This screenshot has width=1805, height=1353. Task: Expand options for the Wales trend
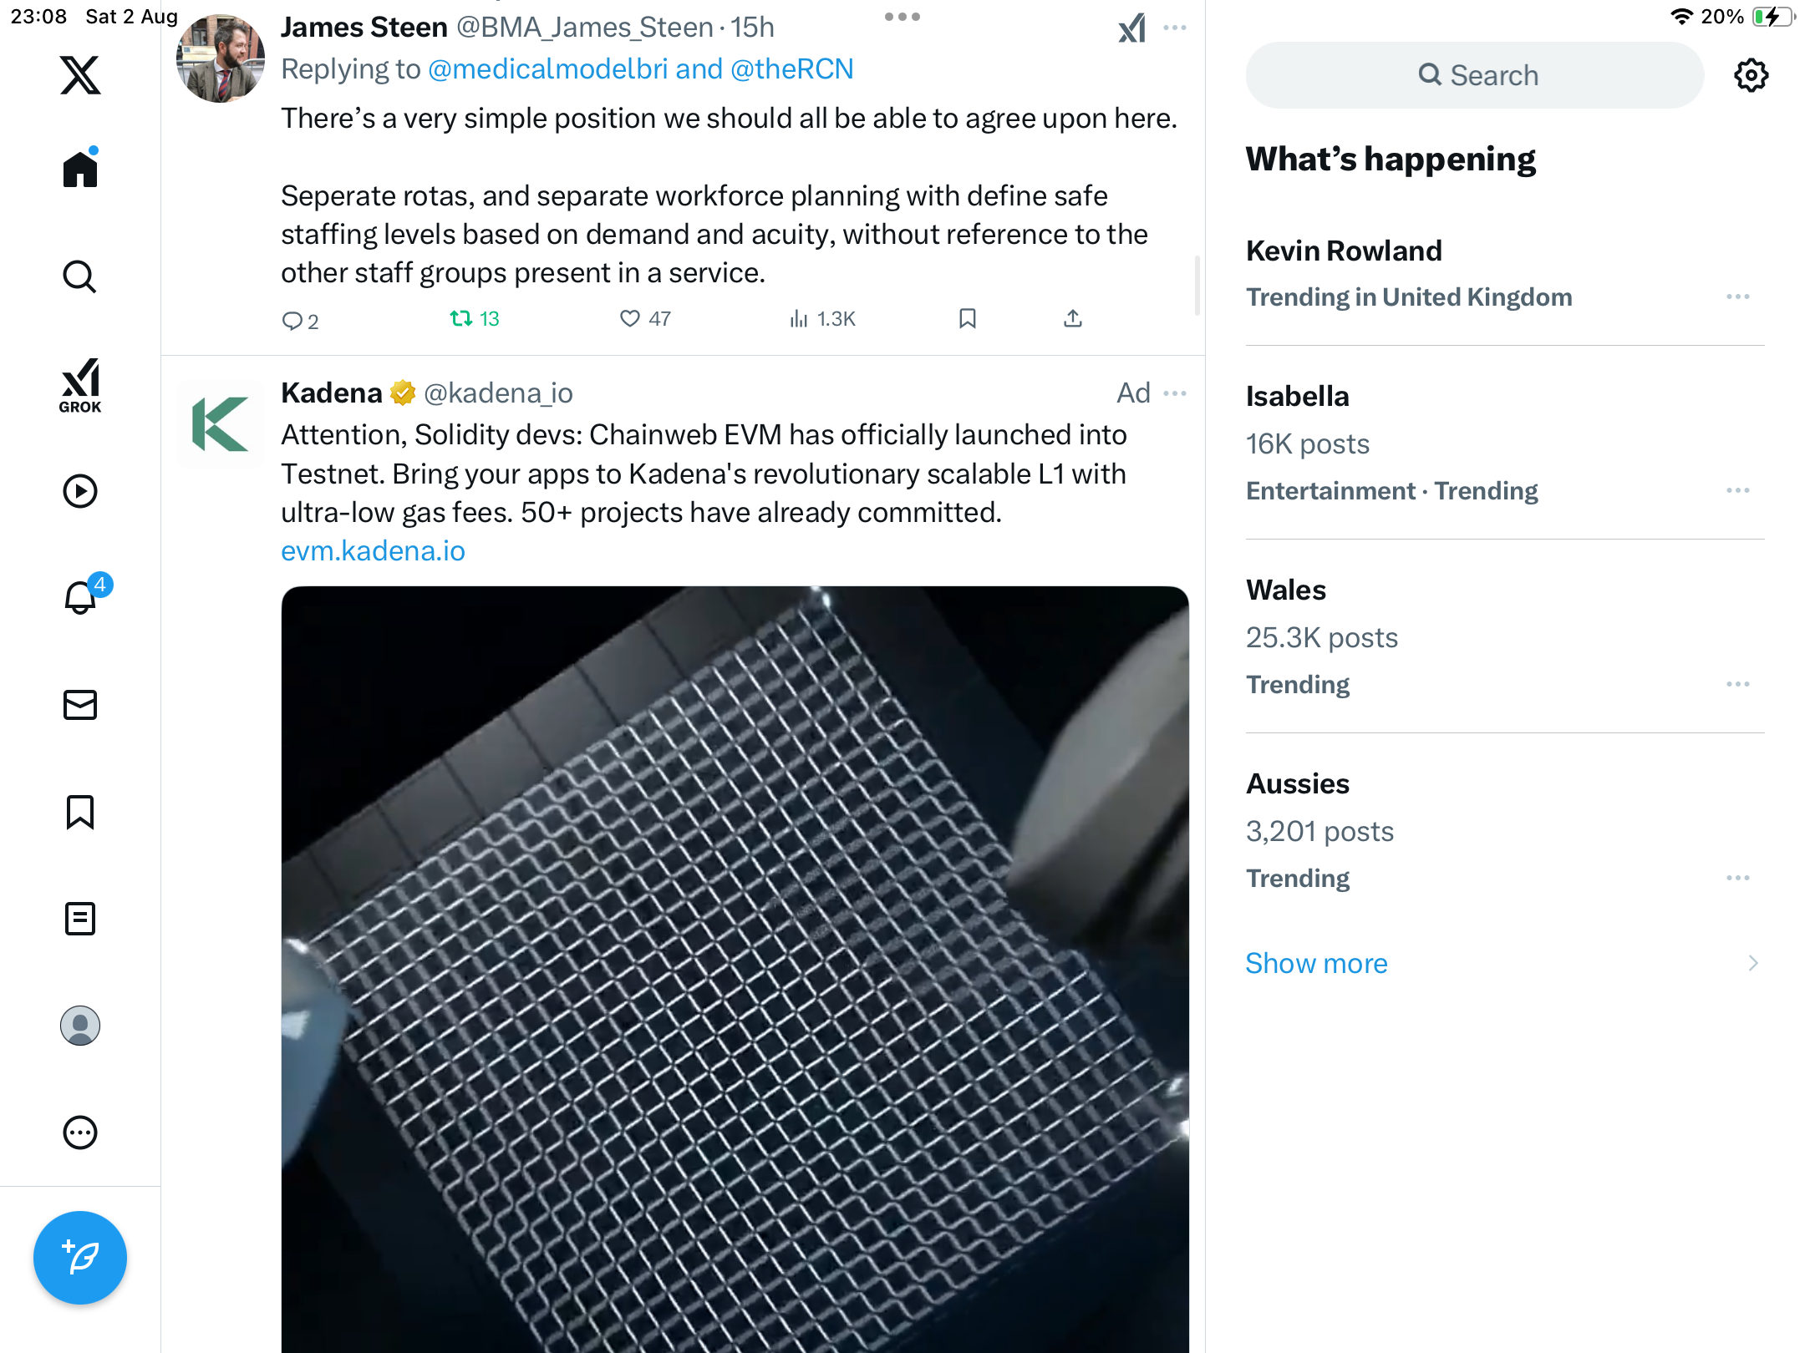(1737, 684)
